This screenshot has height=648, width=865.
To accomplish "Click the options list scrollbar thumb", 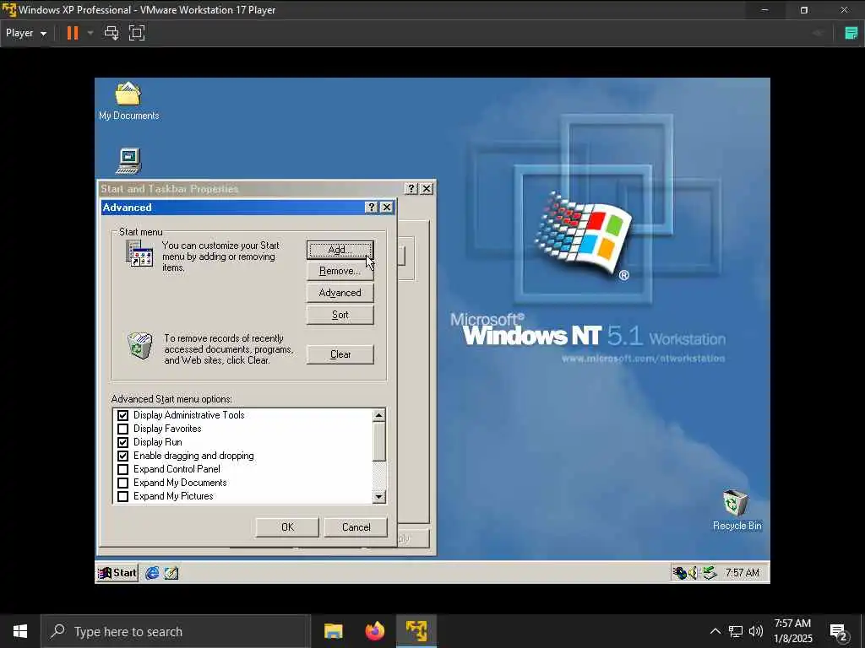I will pos(379,441).
